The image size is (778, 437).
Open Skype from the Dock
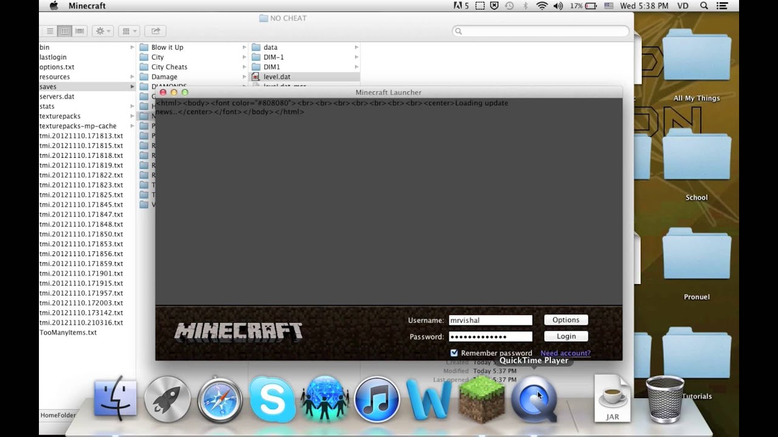coord(272,399)
